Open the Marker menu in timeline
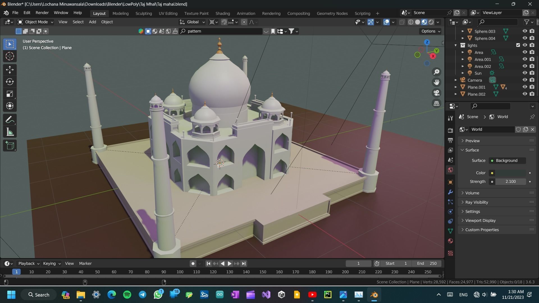Screen dimensions: 539x303 tap(85, 263)
